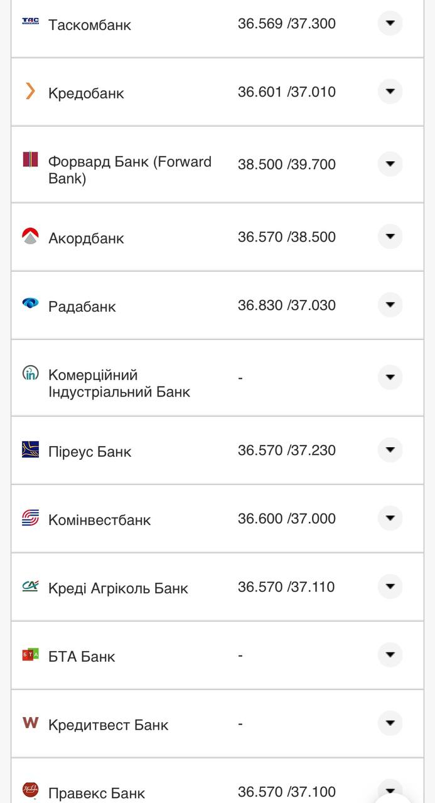
Task: Click the Таскомбанк logo icon
Action: 30,21
